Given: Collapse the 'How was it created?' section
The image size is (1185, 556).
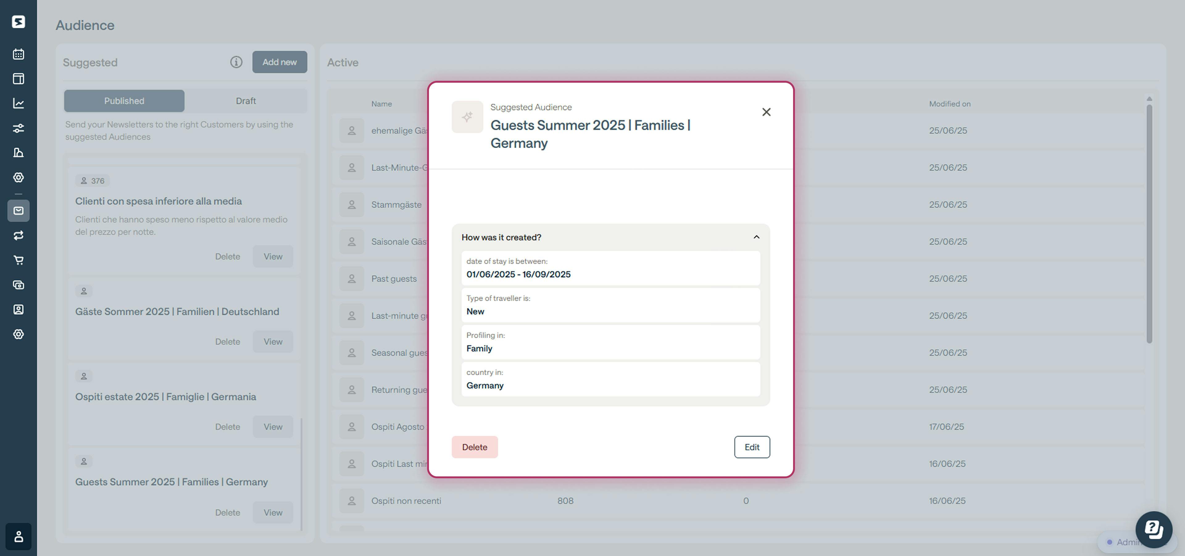Looking at the screenshot, I should 757,237.
